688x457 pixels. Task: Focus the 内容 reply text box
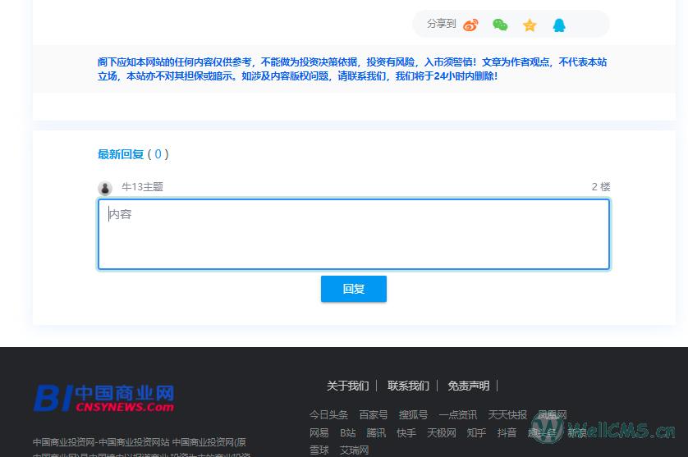(354, 234)
